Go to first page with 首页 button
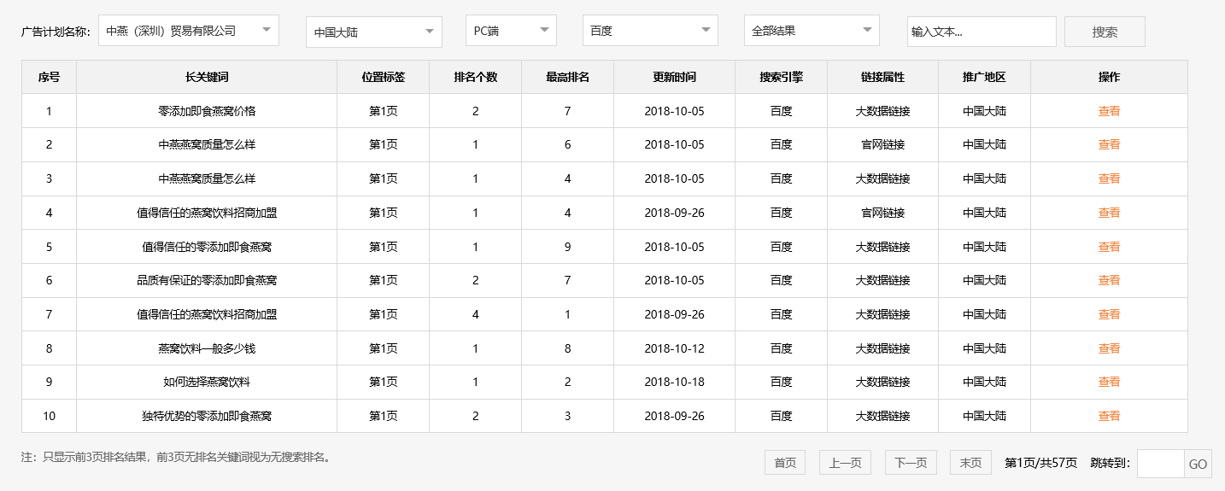Viewport: 1225px width, 491px height. pos(785,463)
